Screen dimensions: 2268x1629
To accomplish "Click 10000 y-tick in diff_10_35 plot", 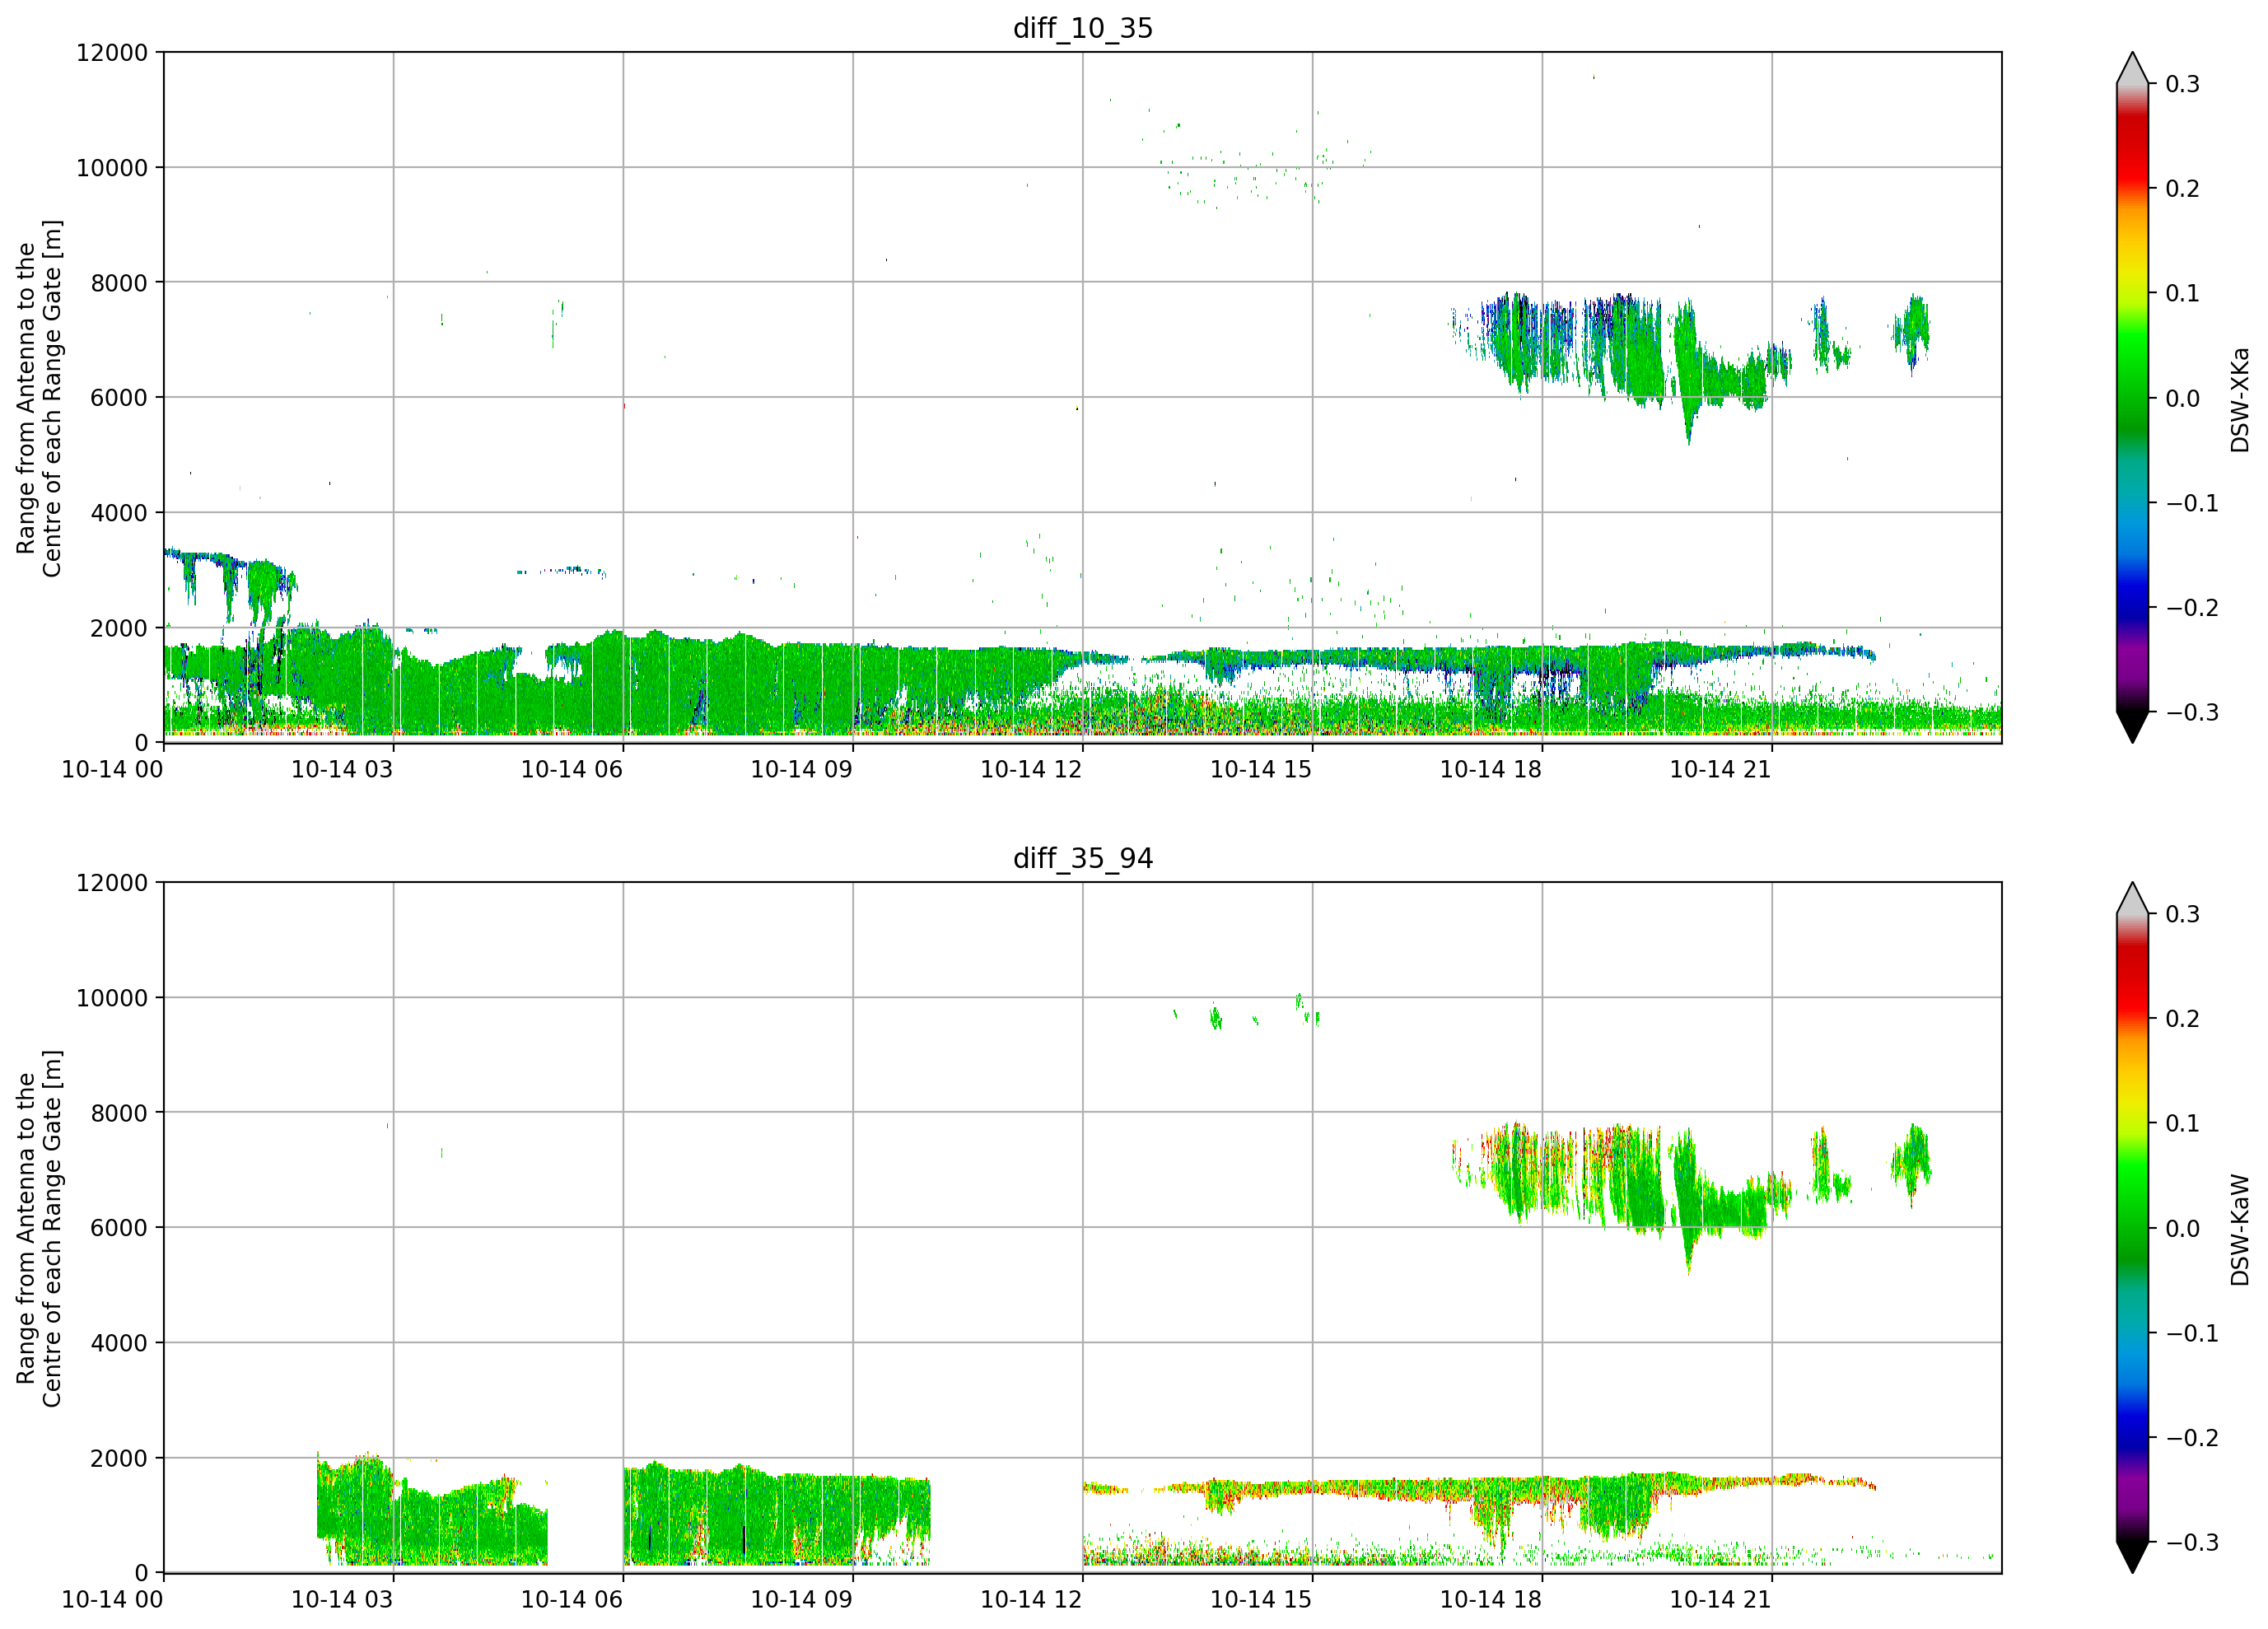I will pos(112,168).
